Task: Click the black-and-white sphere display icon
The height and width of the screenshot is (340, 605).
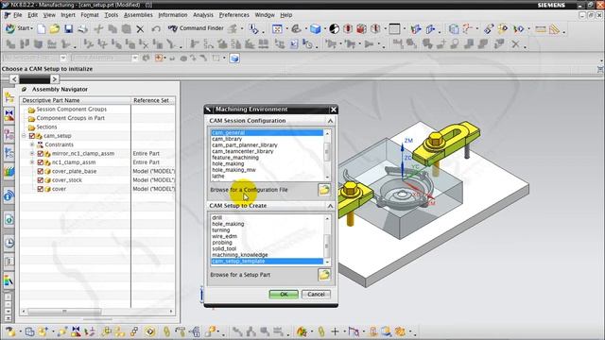Action: pyautogui.click(x=334, y=29)
